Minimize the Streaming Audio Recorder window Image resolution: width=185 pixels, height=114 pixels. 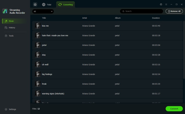171,5
